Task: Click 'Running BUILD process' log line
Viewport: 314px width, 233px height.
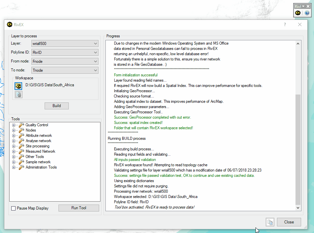Action: 127,138
